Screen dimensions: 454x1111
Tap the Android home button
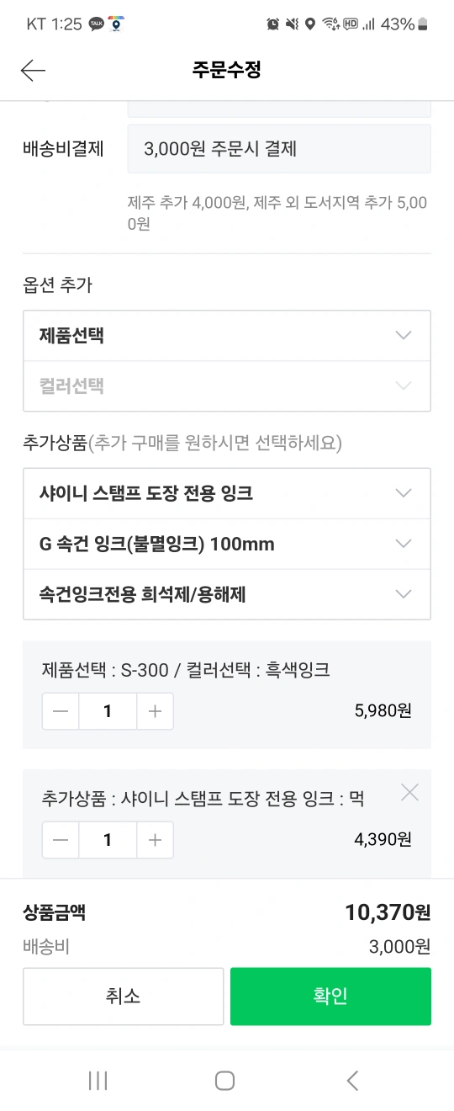click(224, 1081)
